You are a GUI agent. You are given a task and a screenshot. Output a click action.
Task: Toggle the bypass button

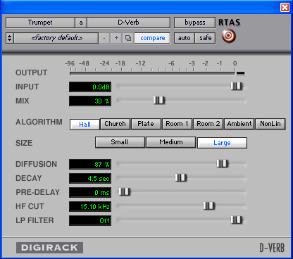coord(194,23)
